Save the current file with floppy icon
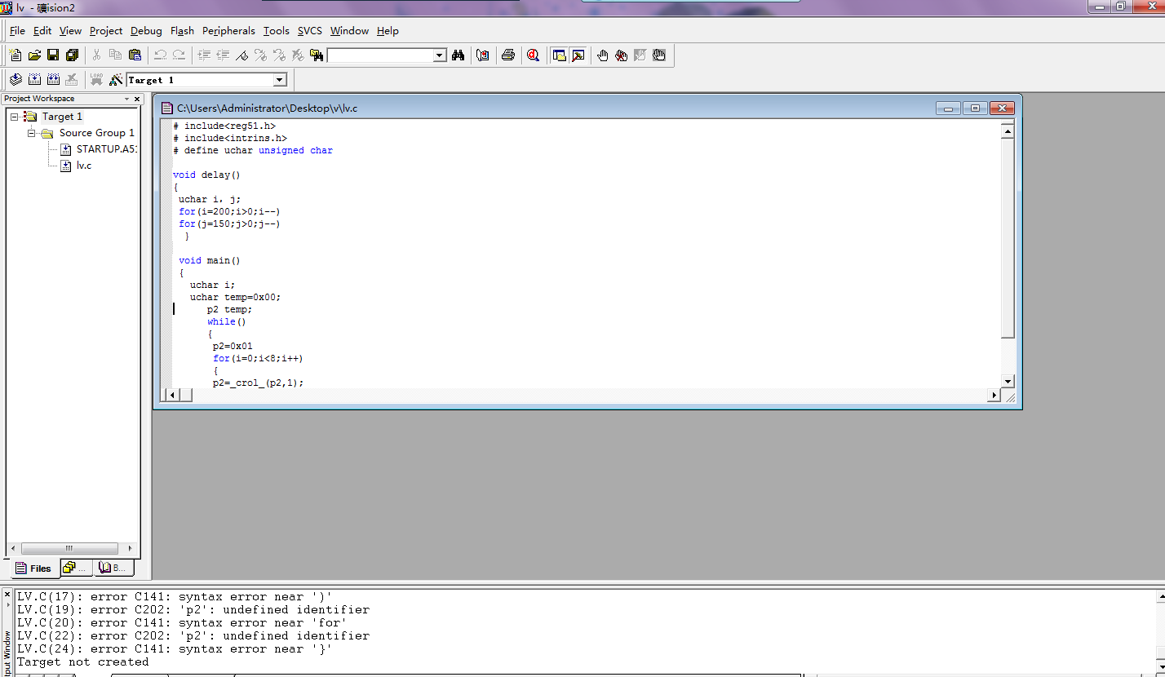The image size is (1165, 677). point(53,55)
